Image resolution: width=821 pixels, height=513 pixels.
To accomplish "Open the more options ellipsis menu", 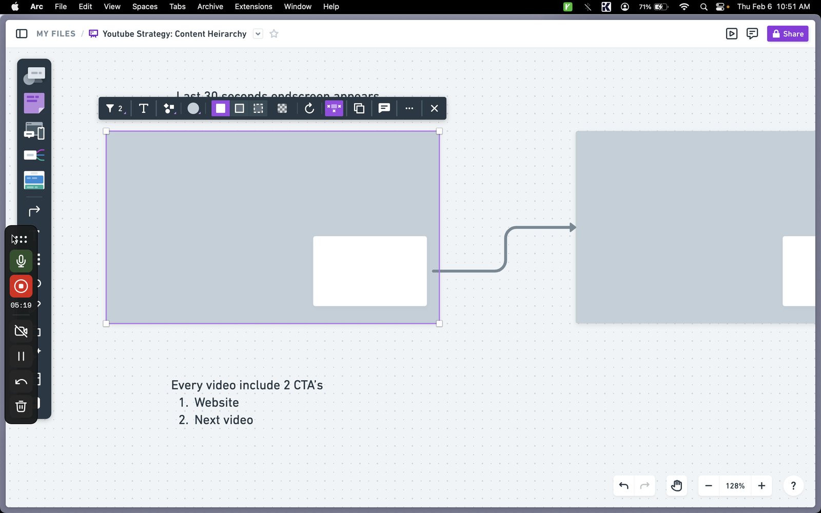I will 409,108.
